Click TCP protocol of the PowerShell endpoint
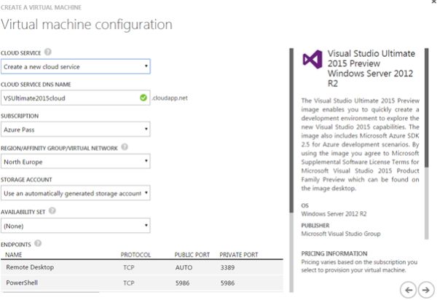The image size is (437, 300). [x=127, y=281]
